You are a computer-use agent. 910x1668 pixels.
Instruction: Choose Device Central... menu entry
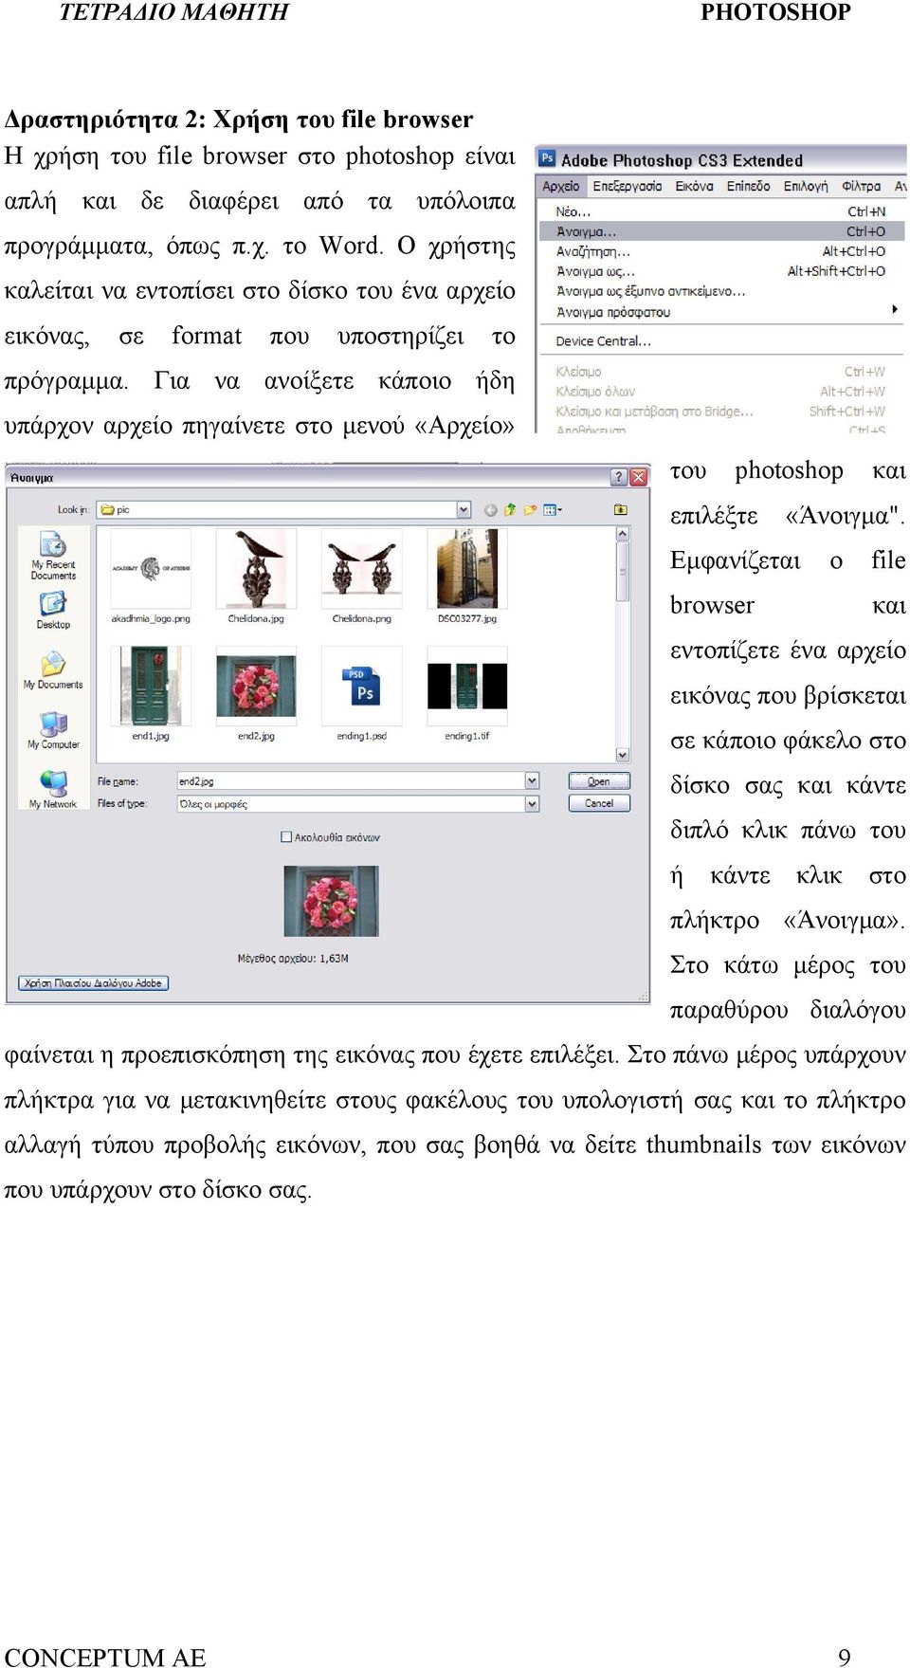click(720, 341)
